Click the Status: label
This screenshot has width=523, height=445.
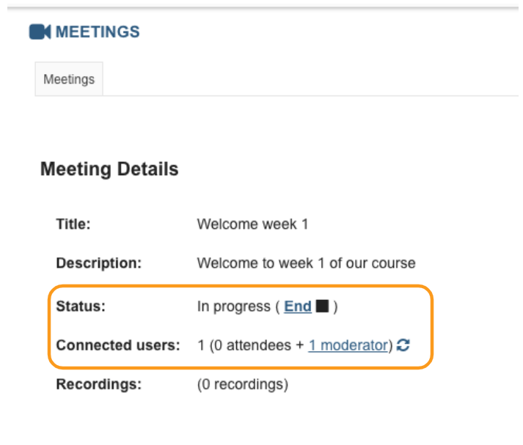point(81,306)
